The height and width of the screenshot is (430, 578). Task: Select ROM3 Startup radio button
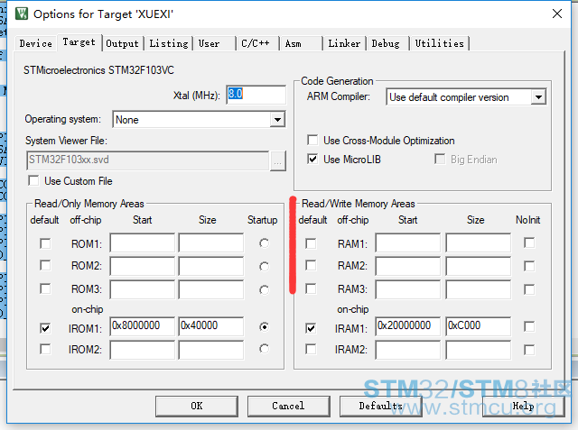264,290
